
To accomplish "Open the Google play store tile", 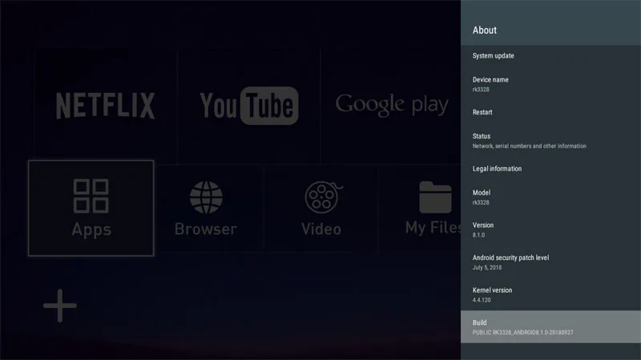I will pos(391,106).
